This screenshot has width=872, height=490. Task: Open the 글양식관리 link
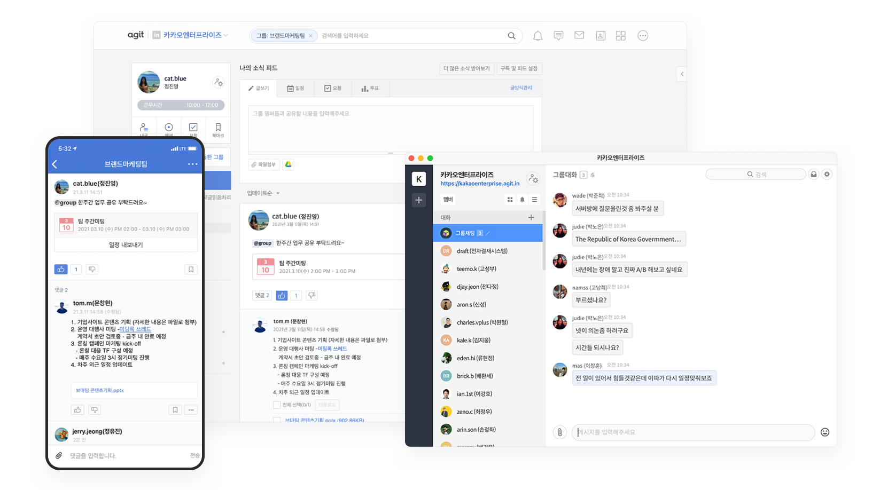click(521, 88)
